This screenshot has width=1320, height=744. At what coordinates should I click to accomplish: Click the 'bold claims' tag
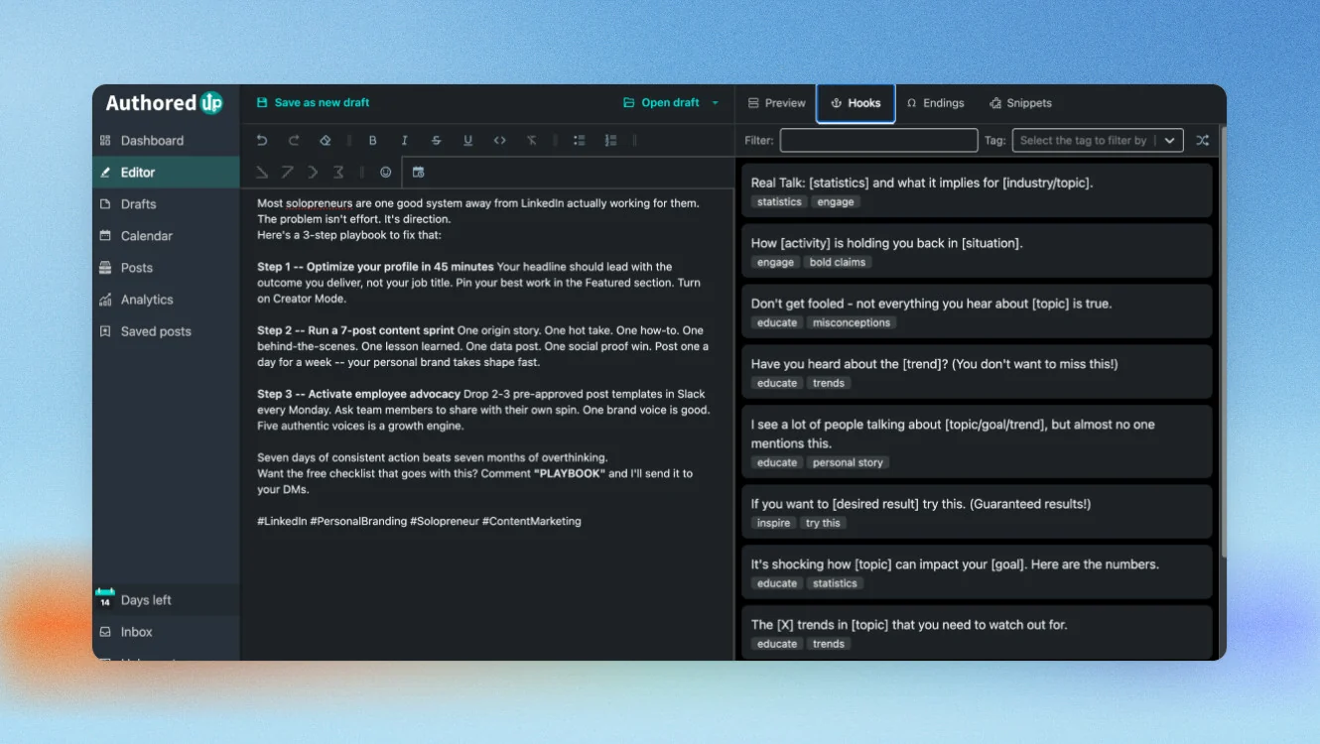(838, 263)
